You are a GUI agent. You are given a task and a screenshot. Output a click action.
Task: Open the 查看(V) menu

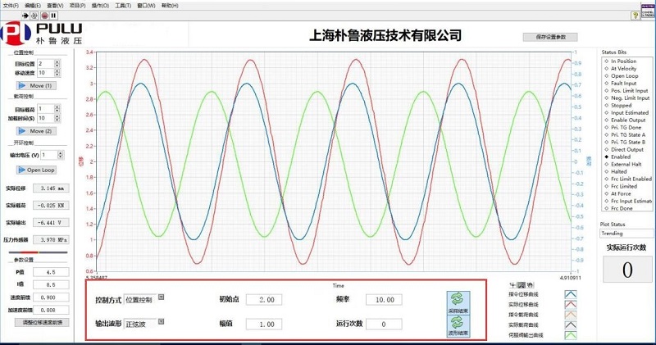[55, 6]
